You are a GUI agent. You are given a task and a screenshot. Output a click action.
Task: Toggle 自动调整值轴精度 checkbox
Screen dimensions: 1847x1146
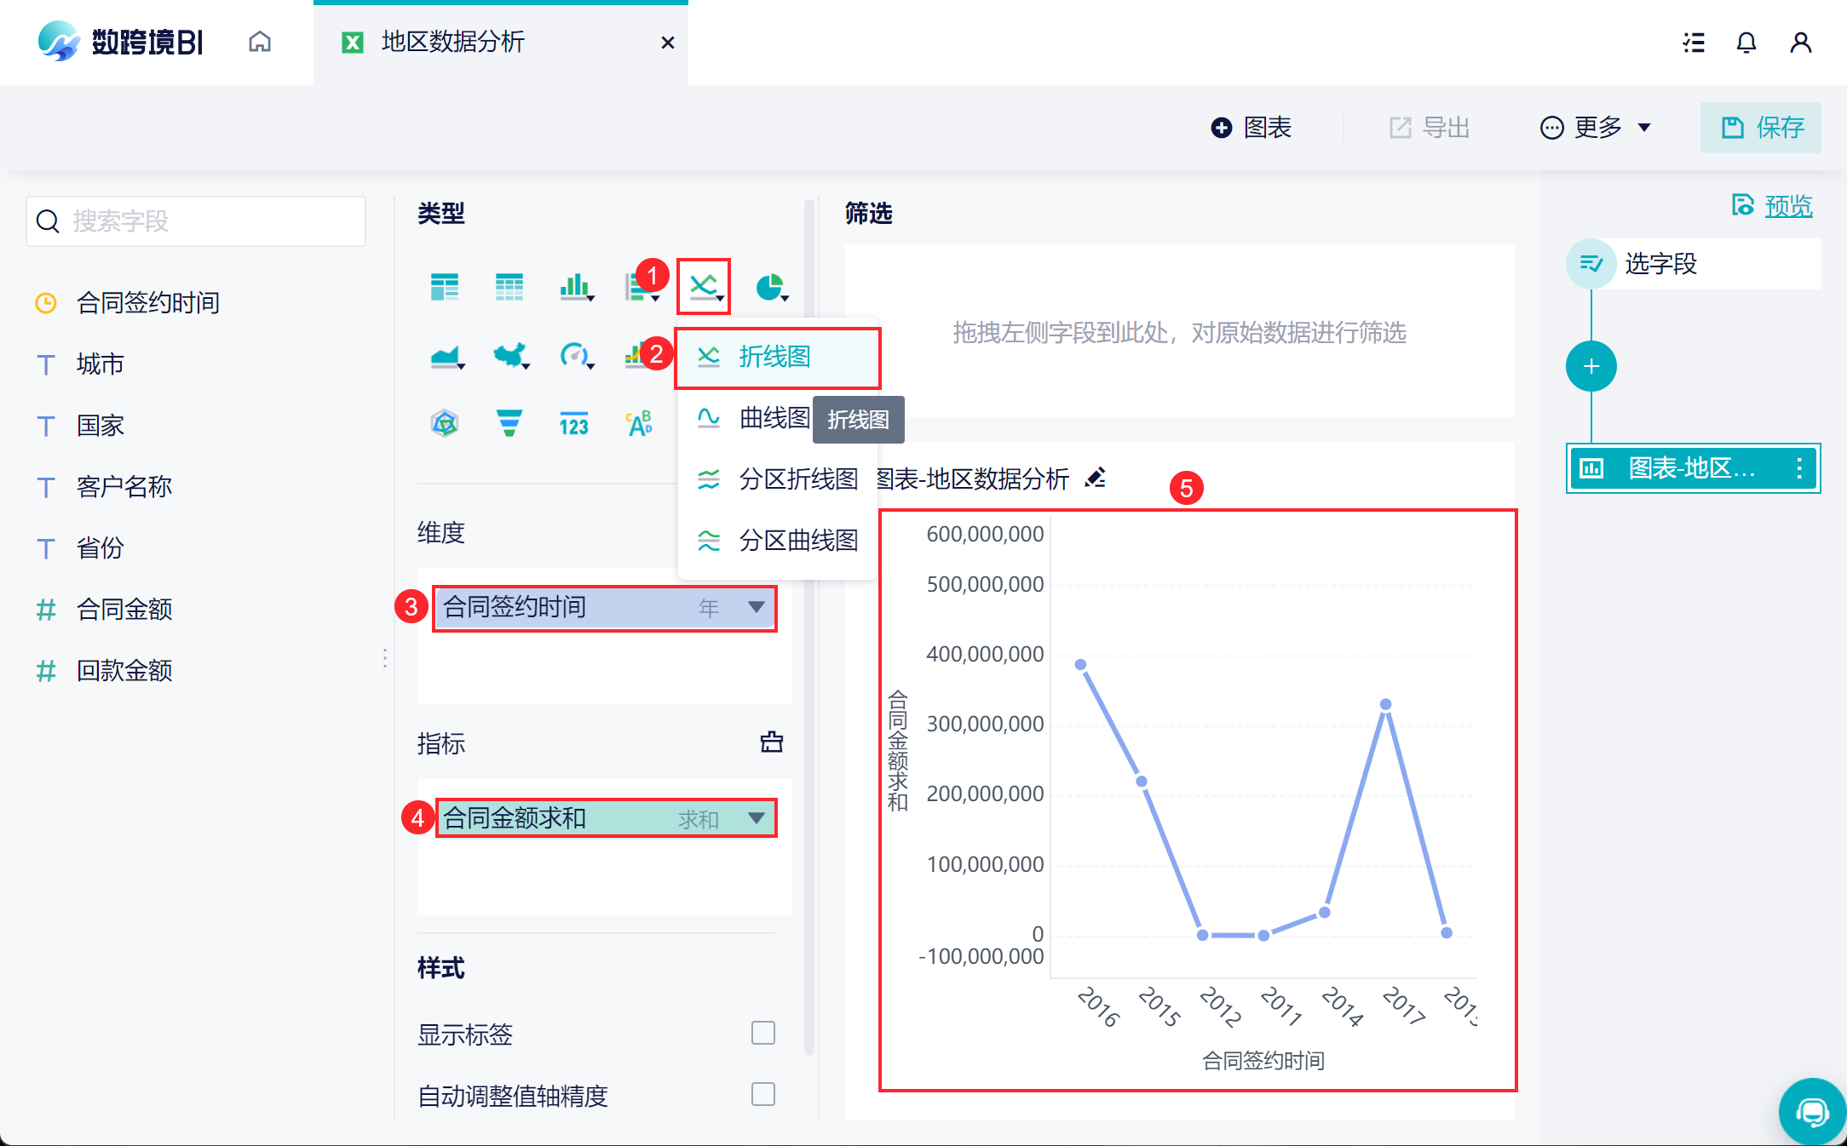[x=762, y=1094]
